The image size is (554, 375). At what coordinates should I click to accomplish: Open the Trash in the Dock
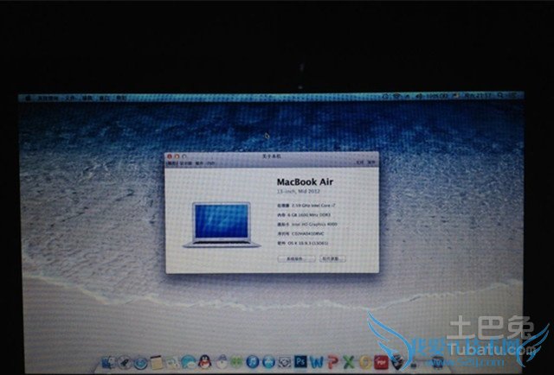pos(438,362)
